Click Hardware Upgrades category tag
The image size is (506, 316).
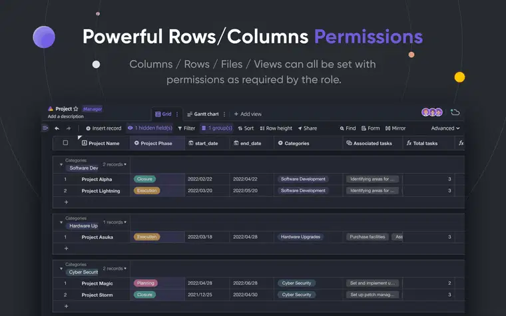pyautogui.click(x=300, y=237)
